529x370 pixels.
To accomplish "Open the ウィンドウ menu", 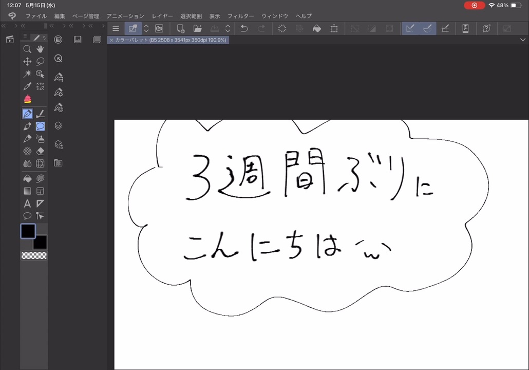I will pos(275,16).
